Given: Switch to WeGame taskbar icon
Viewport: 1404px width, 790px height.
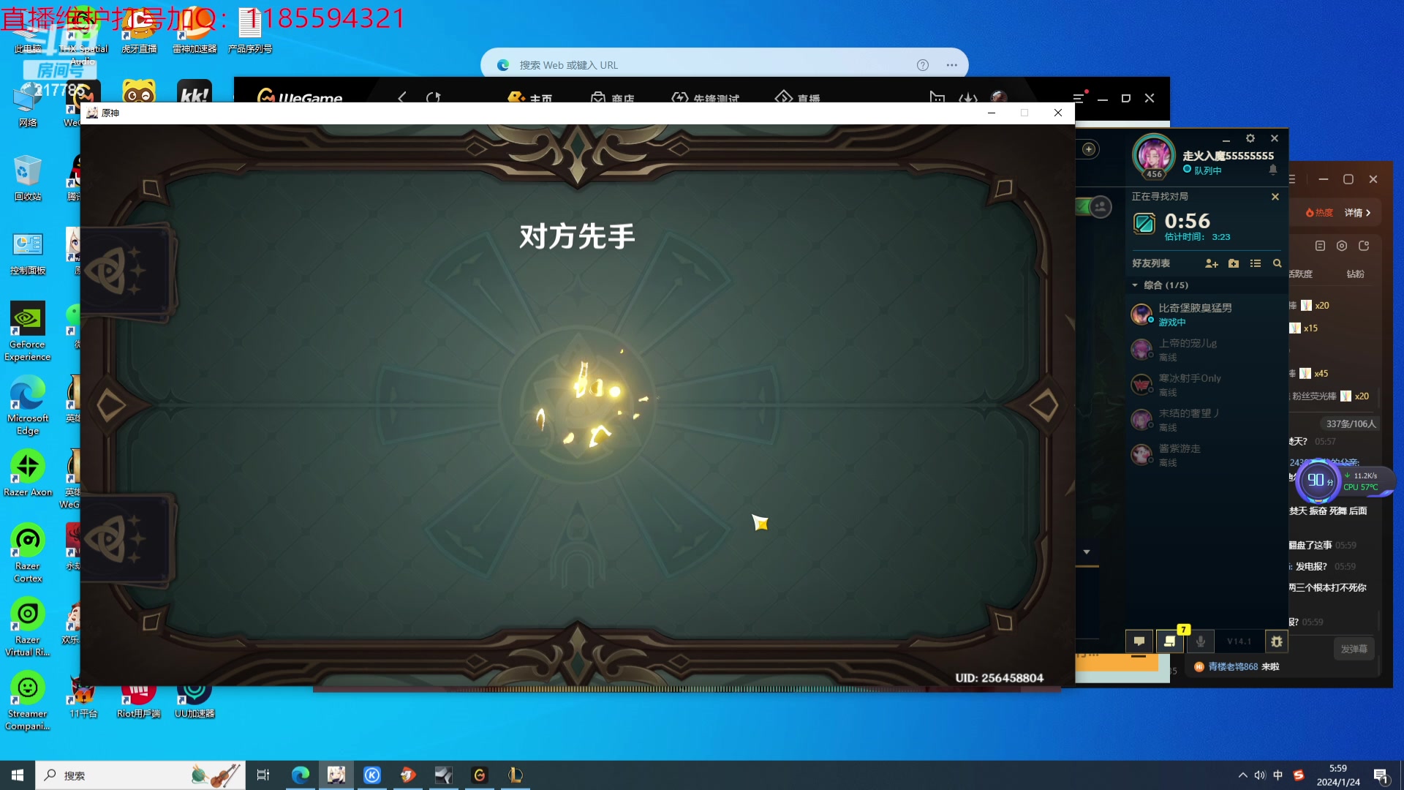Looking at the screenshot, I should point(480,775).
